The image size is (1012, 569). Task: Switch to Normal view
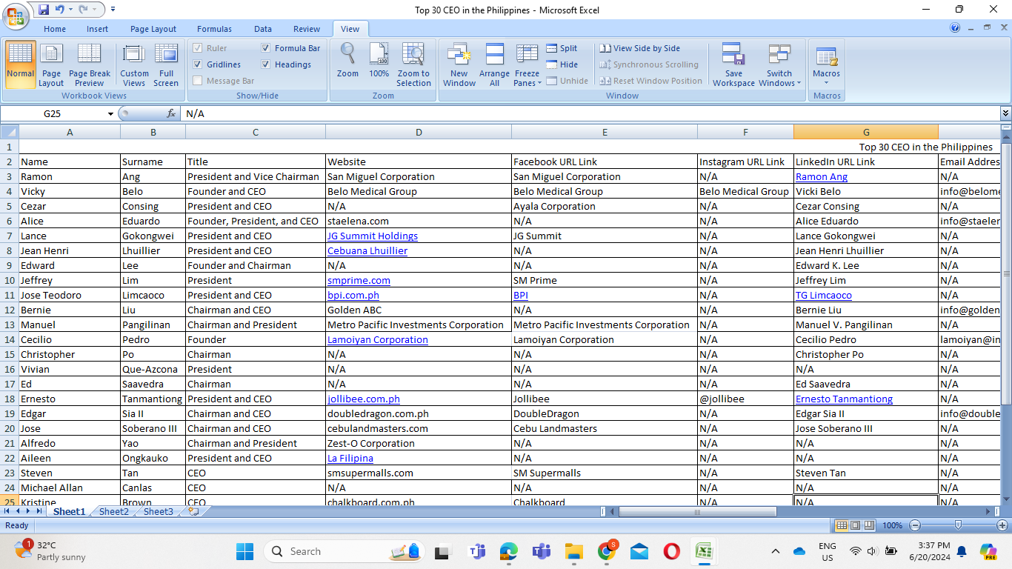(20, 64)
